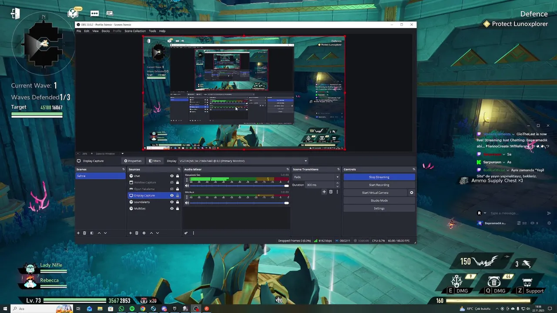Image resolution: width=557 pixels, height=313 pixels.
Task: Delete selected source with Sources trash icon
Action: (x=137, y=233)
